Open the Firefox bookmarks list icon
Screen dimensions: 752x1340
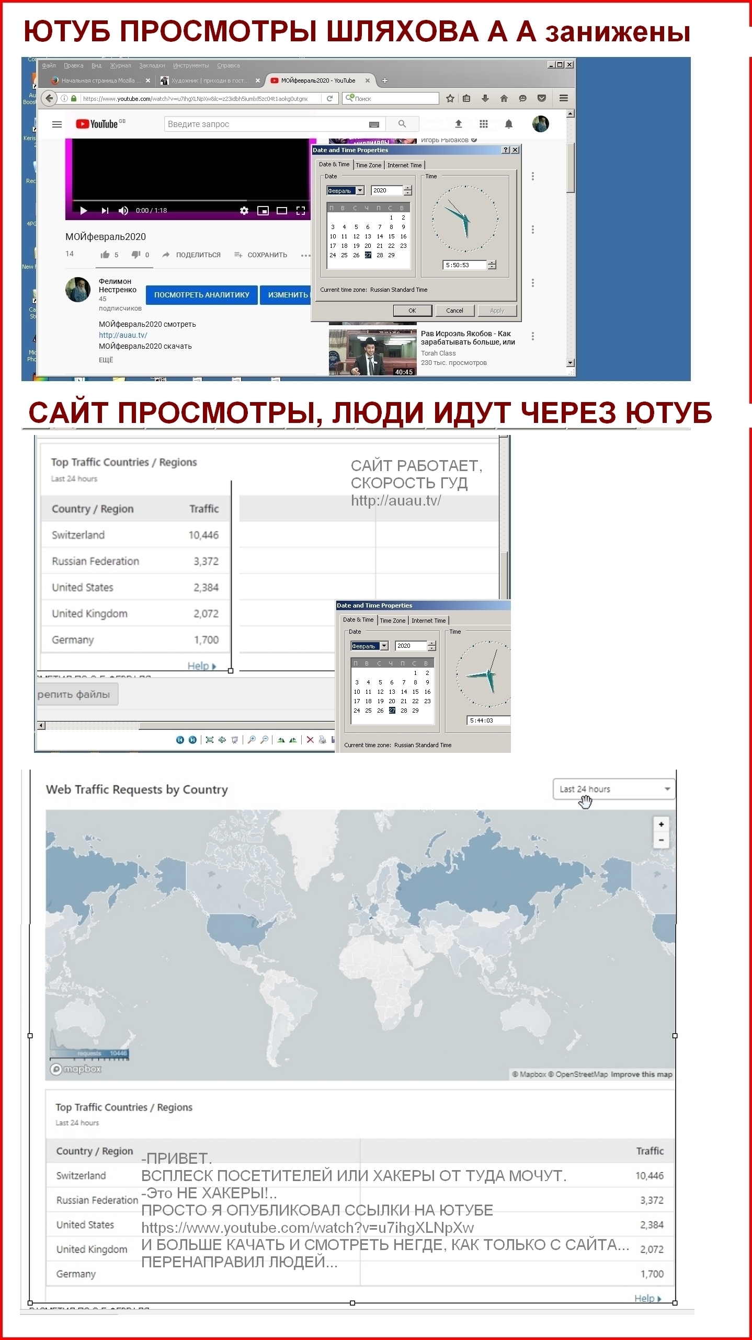tap(467, 98)
